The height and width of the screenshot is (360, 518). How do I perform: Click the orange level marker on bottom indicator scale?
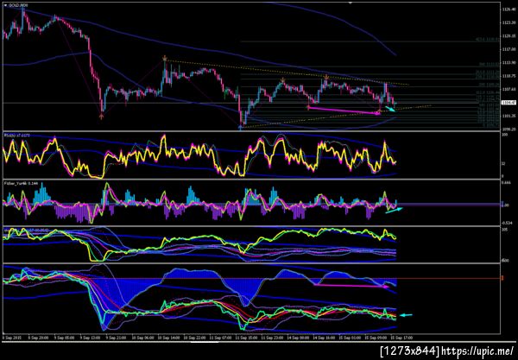[x=502, y=278]
